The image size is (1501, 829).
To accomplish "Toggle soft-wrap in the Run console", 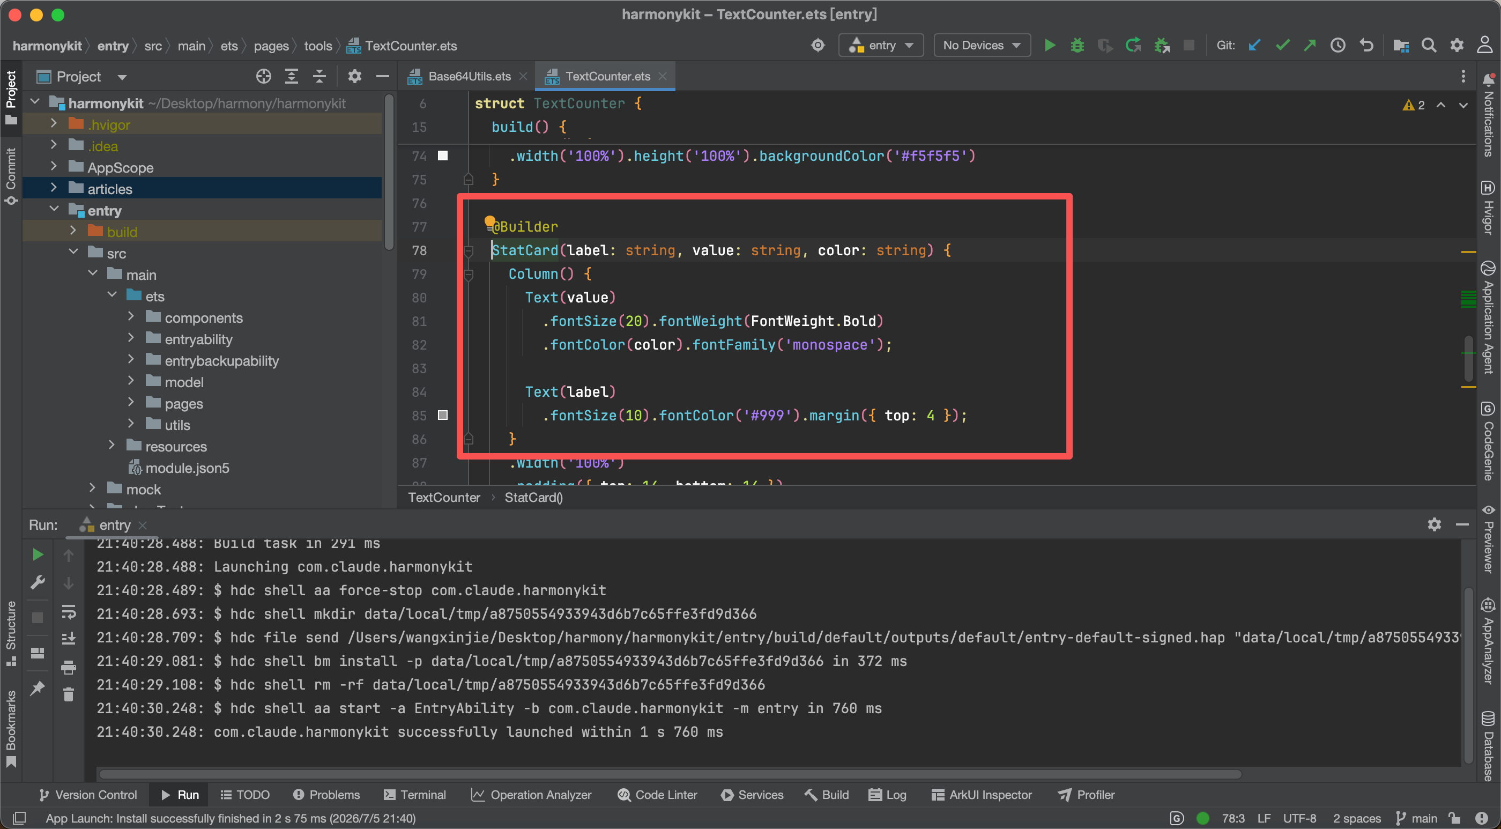I will point(69,611).
